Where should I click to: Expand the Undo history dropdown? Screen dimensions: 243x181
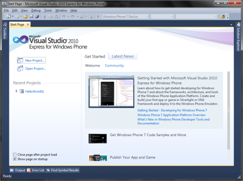[68, 17]
